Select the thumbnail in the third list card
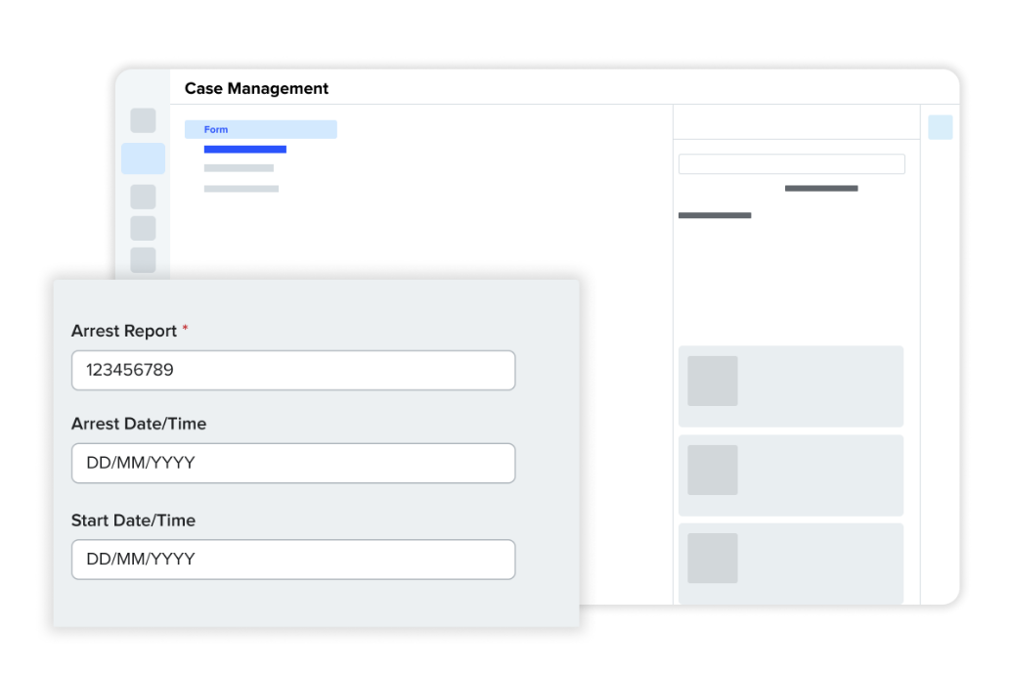This screenshot has height=677, width=1011. 712,556
